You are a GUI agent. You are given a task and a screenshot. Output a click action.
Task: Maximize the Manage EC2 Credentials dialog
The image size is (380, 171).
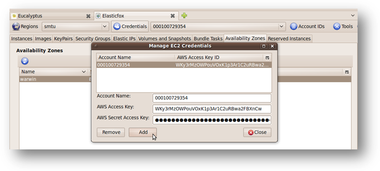(264, 46)
